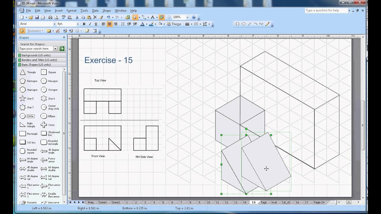Click the New document icon
The image size is (381, 214).
[x=22, y=17]
